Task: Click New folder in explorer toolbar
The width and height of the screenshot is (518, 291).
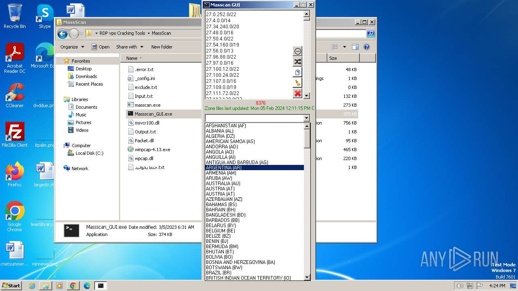Action: click(x=162, y=47)
